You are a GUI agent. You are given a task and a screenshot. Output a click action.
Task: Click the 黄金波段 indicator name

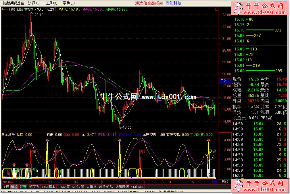click(8, 135)
